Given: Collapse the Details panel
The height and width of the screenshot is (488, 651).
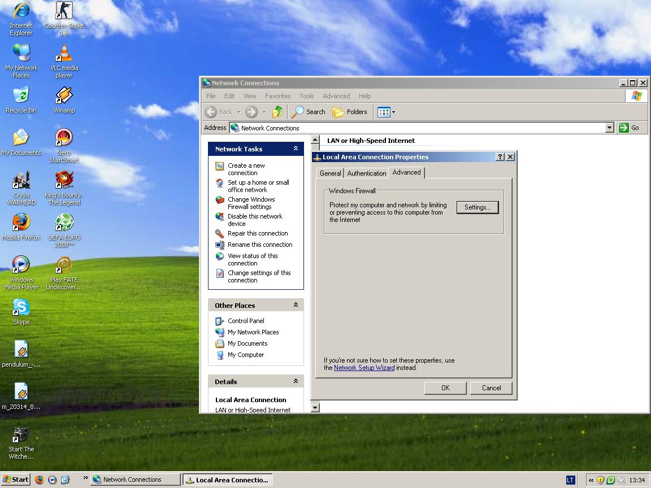Looking at the screenshot, I should click(296, 381).
